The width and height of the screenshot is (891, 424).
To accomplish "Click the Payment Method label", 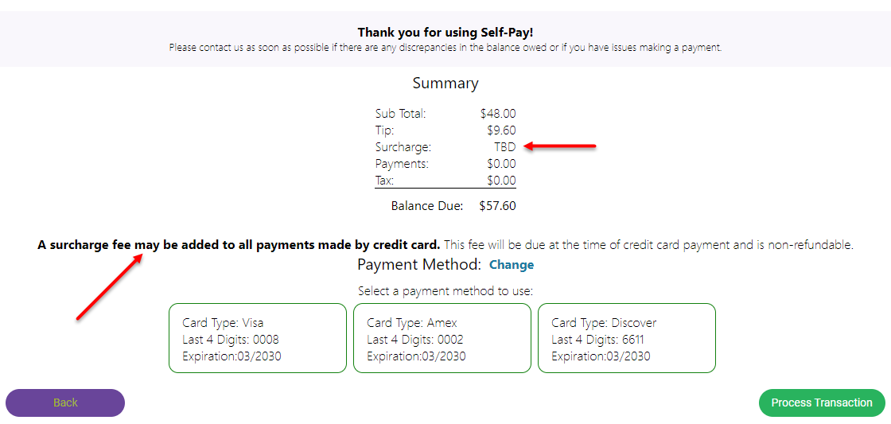I will 419,265.
